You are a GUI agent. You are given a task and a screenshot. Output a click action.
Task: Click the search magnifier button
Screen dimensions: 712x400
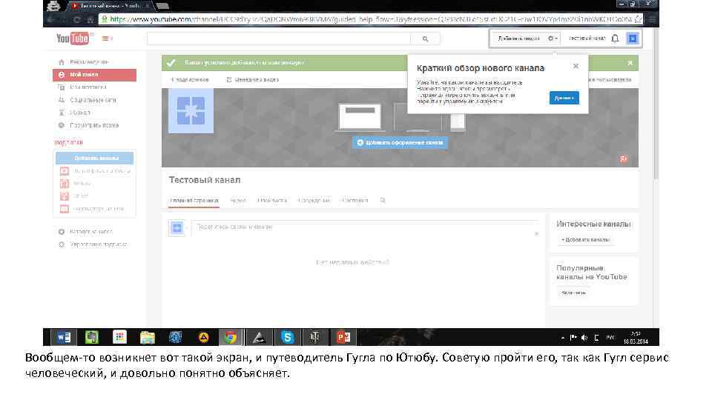click(x=425, y=39)
